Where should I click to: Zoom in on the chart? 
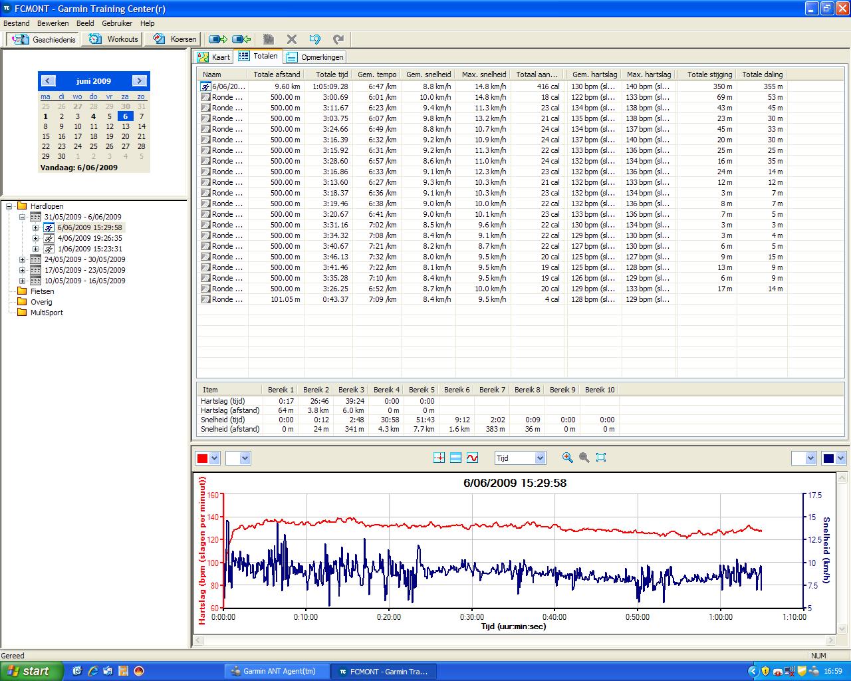click(567, 458)
